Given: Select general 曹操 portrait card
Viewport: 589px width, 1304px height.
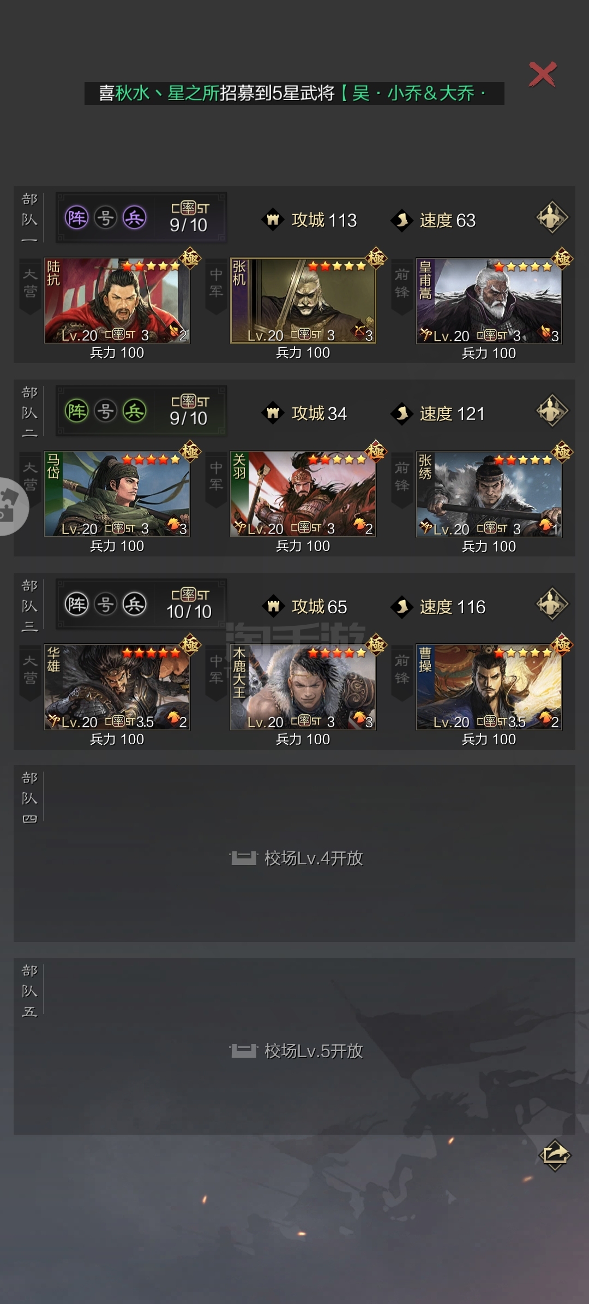Looking at the screenshot, I should tap(489, 687).
